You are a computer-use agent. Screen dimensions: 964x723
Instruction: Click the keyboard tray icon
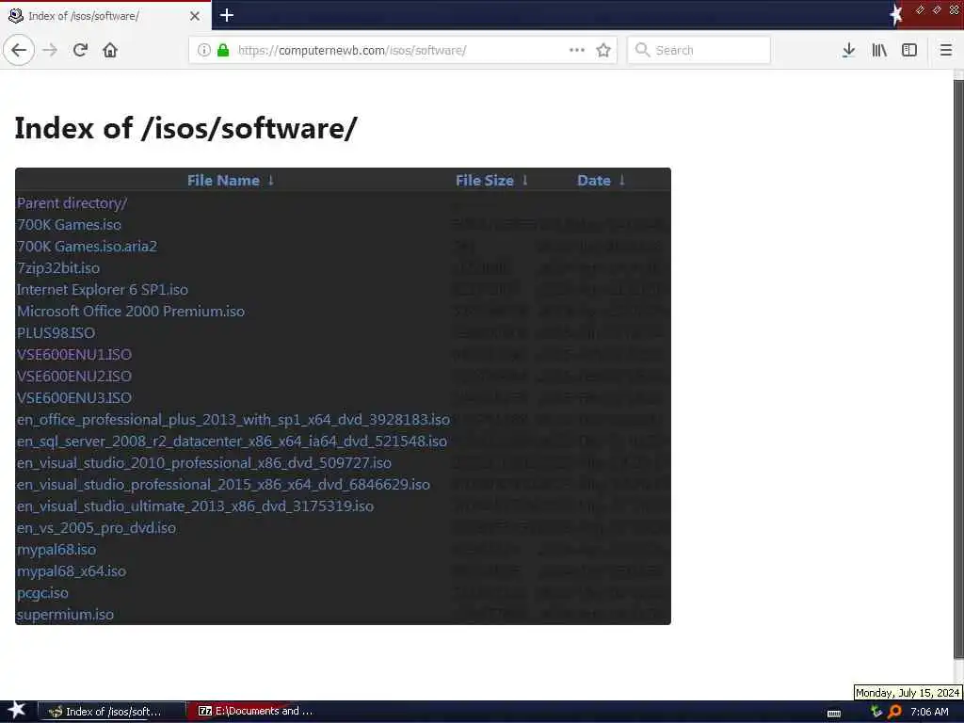(x=834, y=714)
